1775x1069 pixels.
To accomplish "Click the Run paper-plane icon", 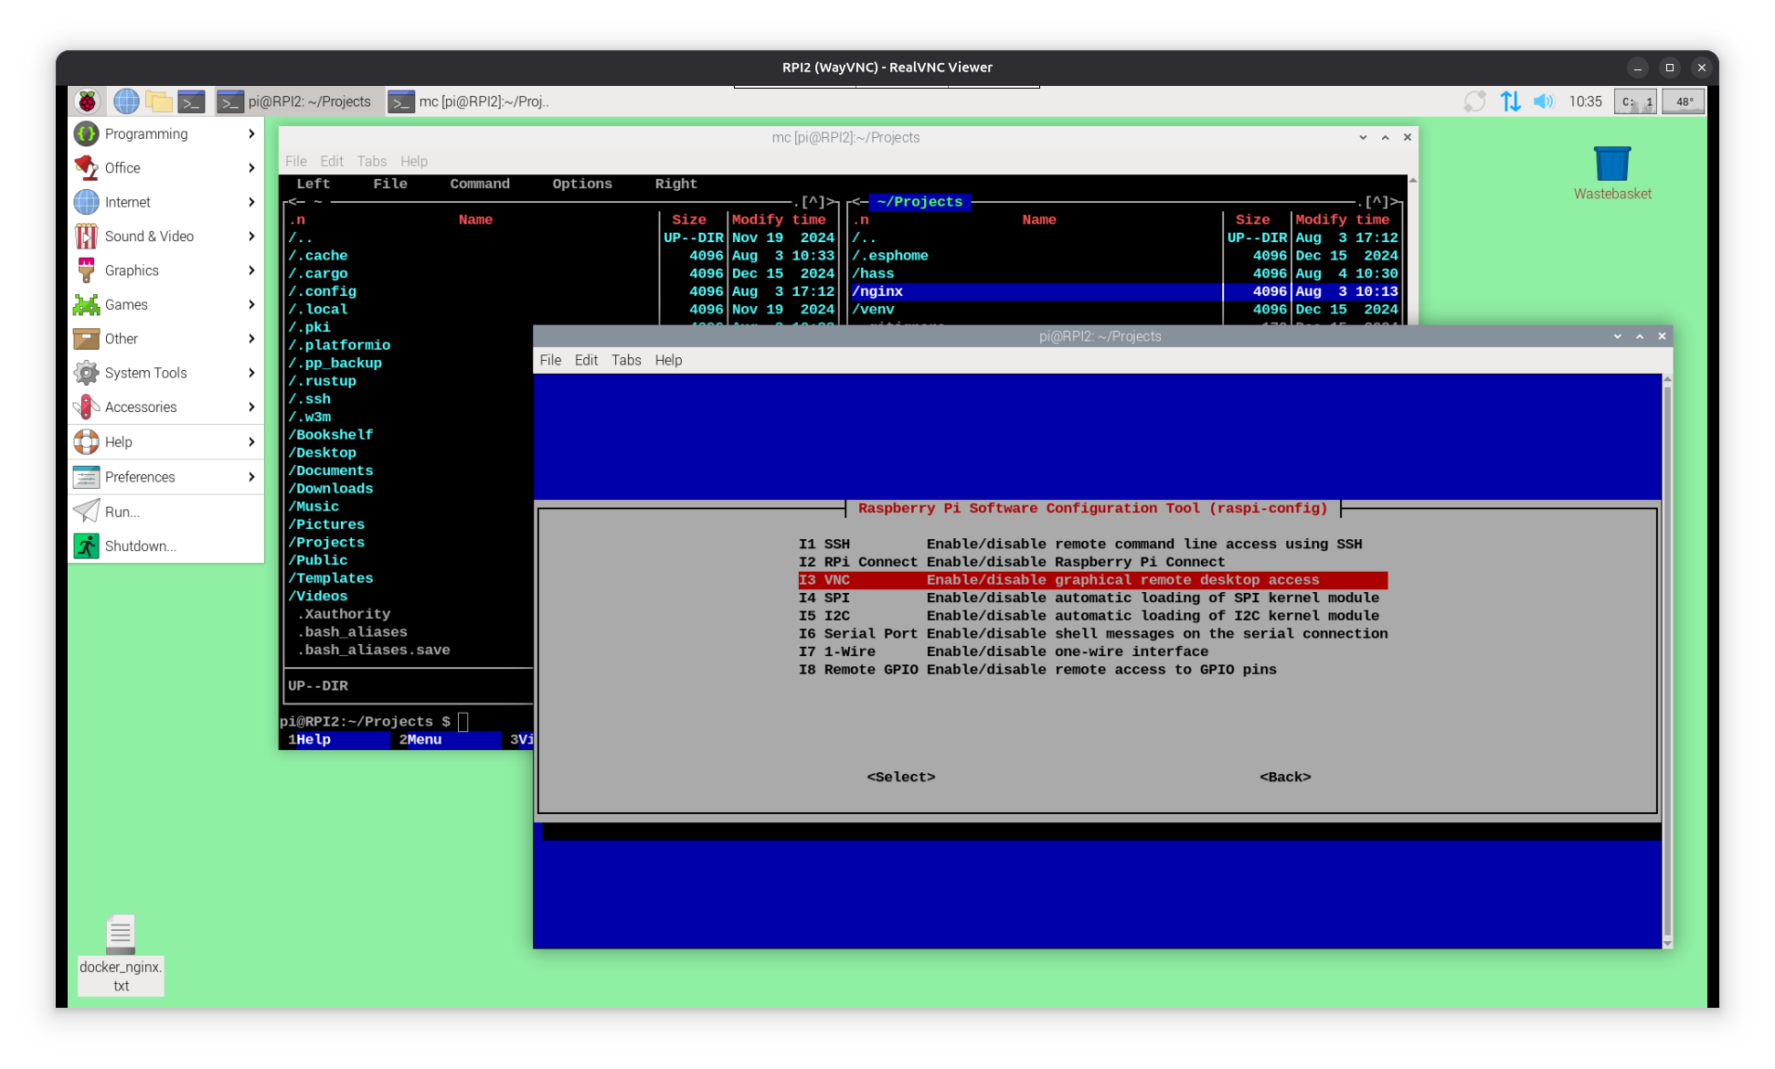I will click(x=87, y=512).
